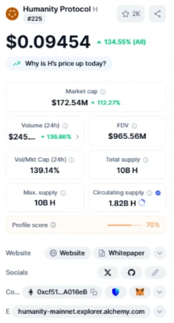
Task: Copy the contract address 0xcf51...A016eB
Action: click(94, 292)
